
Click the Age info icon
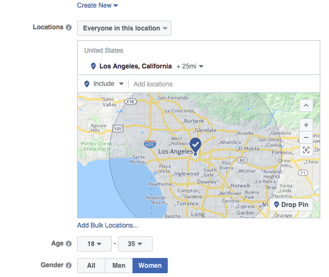[x=69, y=244]
